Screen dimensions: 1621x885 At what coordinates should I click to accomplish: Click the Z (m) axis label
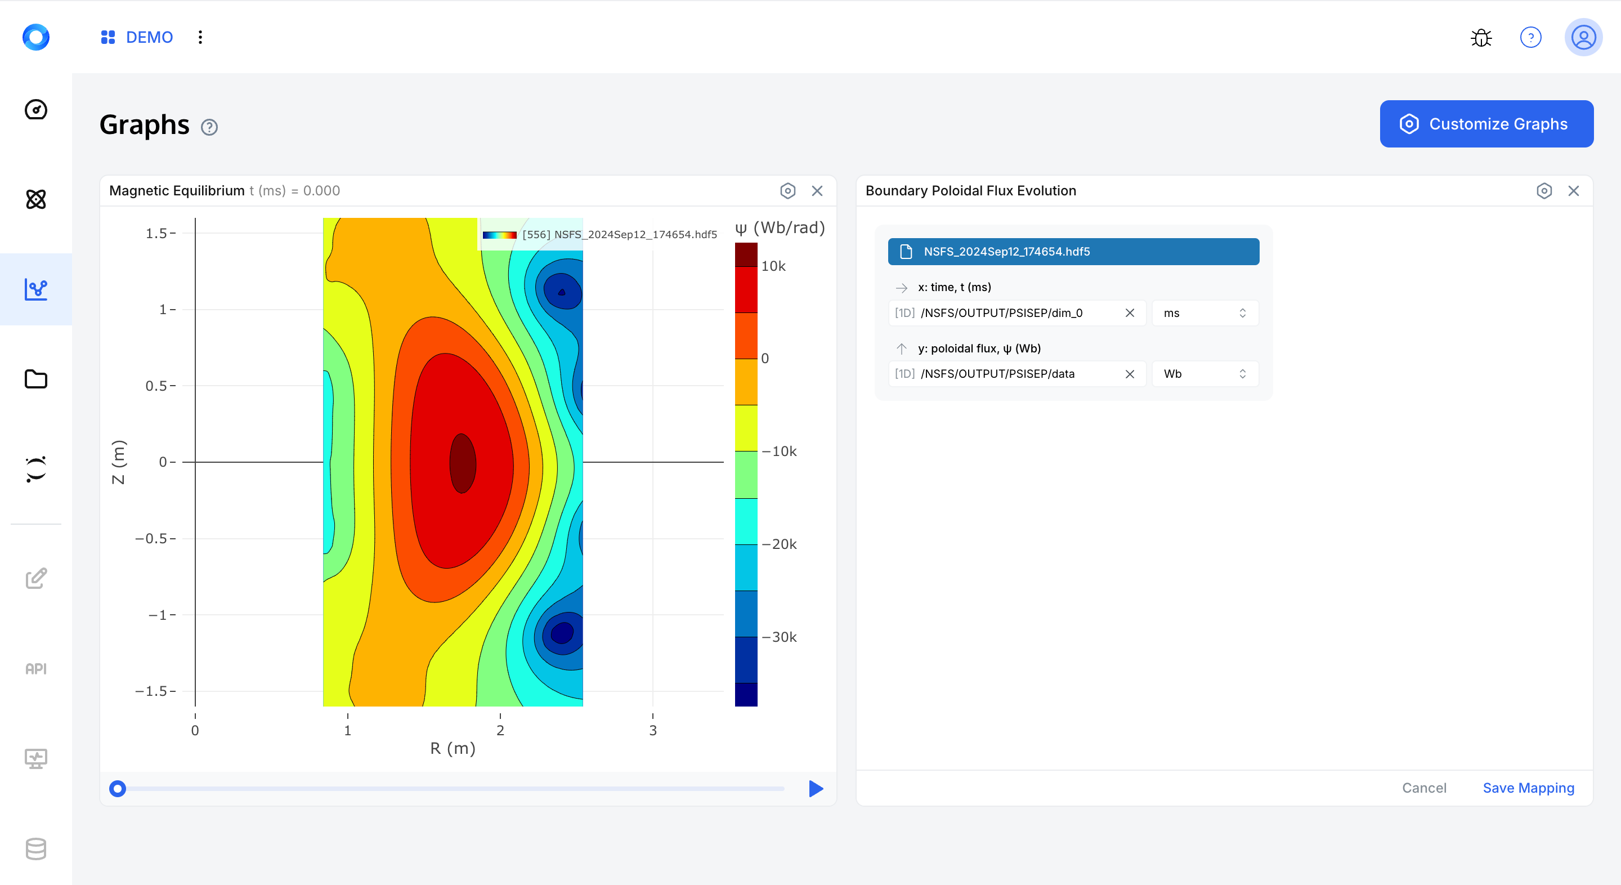[118, 462]
